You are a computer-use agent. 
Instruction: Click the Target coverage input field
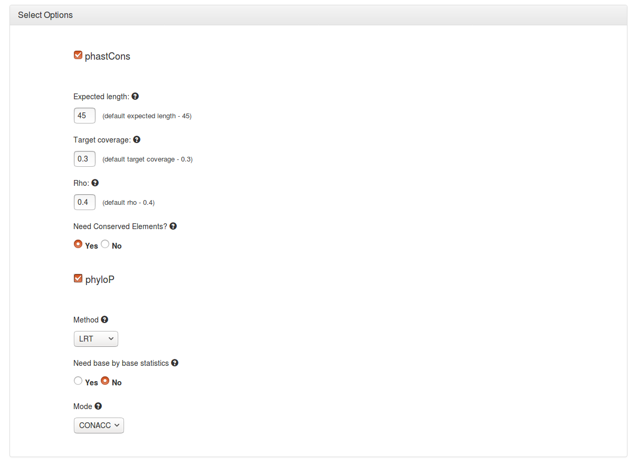[x=84, y=159]
